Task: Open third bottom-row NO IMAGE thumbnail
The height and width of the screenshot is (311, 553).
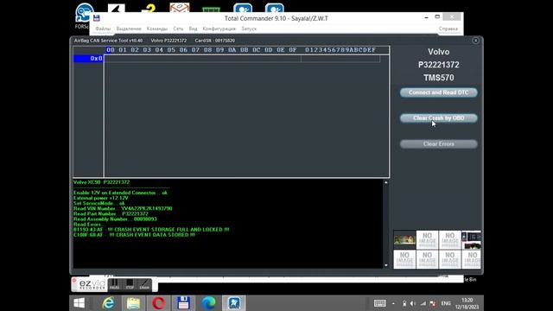Action: [x=449, y=259]
